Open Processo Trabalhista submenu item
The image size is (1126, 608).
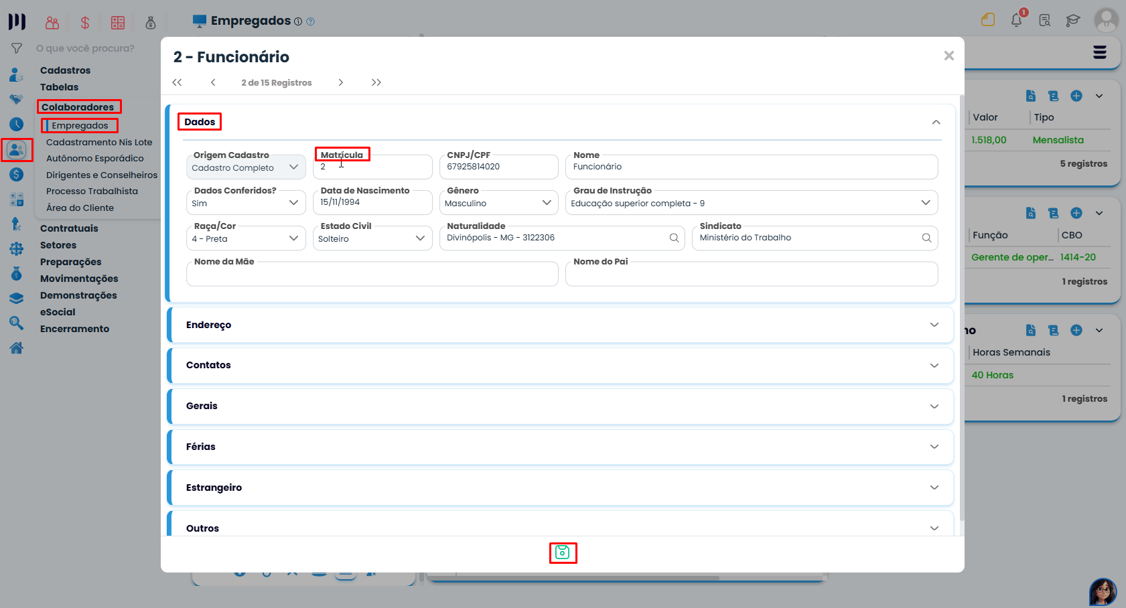coord(92,192)
